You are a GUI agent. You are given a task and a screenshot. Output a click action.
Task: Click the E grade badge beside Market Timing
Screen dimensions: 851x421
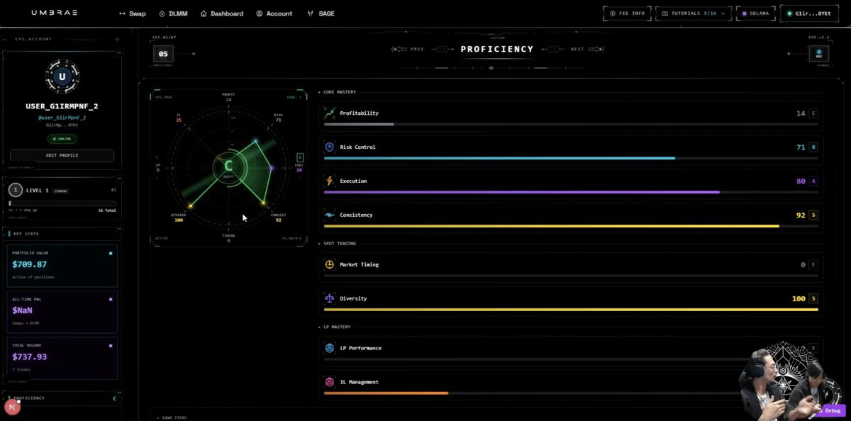[x=813, y=264]
